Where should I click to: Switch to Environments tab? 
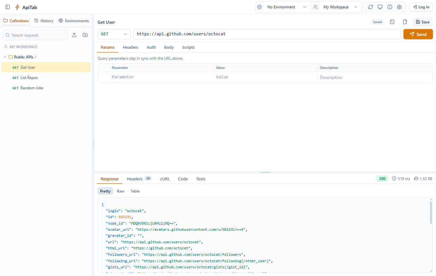(74, 21)
